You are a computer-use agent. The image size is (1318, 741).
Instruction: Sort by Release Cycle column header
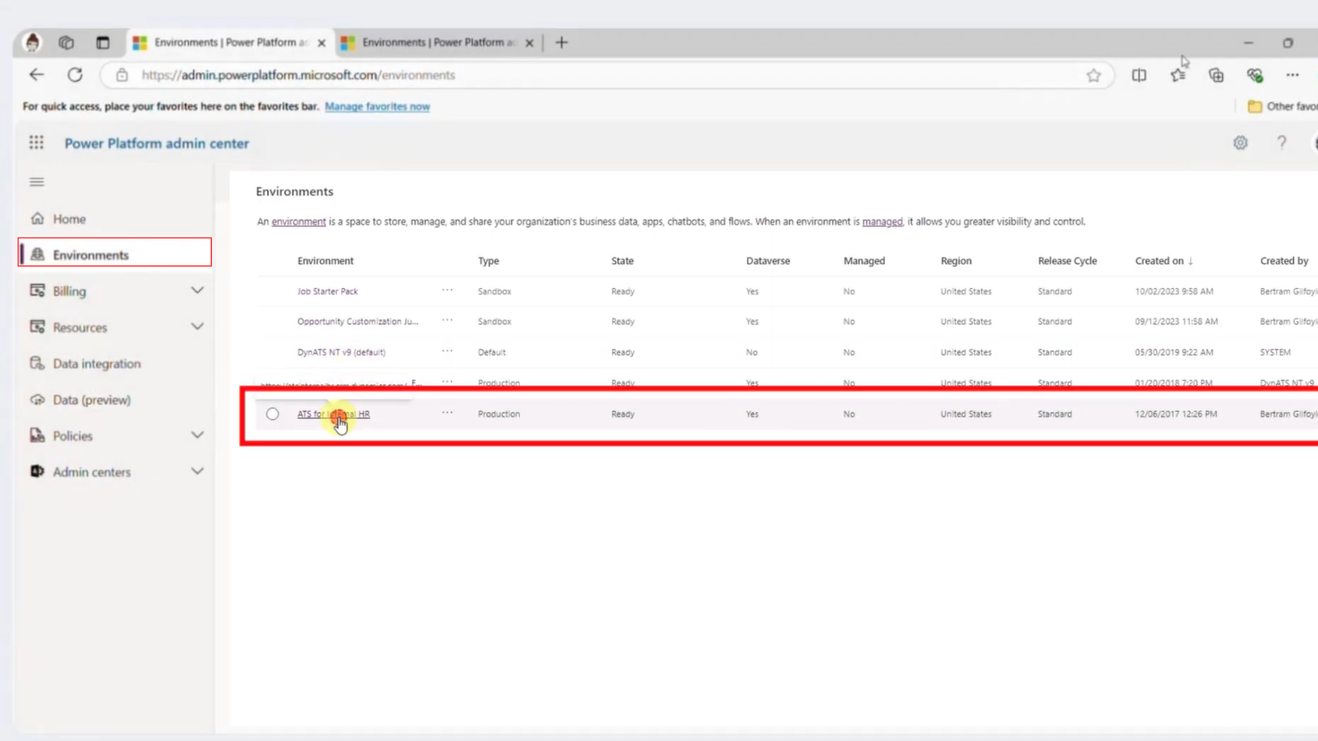pyautogui.click(x=1067, y=261)
